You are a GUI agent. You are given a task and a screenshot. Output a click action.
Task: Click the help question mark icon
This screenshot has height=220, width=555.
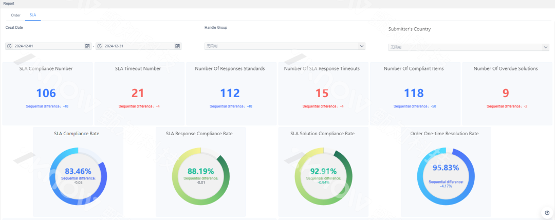click(547, 213)
